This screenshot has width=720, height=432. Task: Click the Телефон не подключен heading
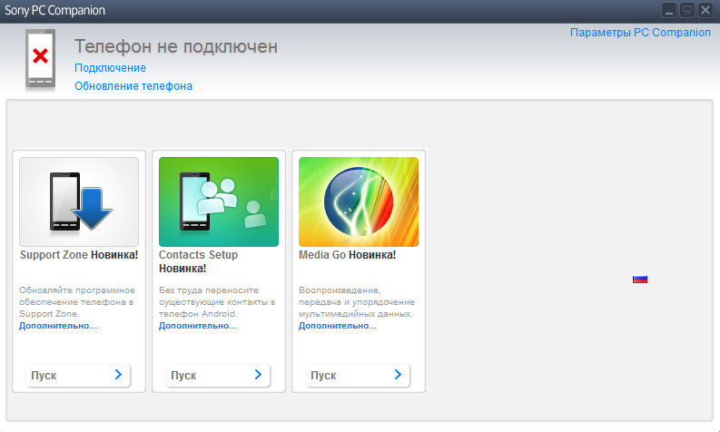tap(176, 46)
